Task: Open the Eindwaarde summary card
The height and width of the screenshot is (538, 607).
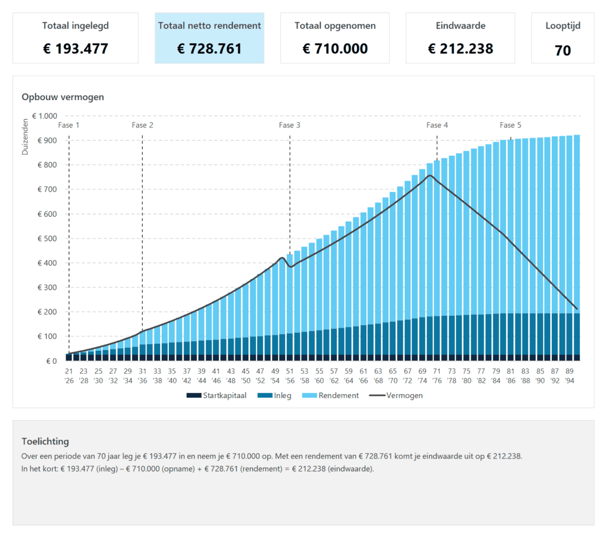Action: tap(460, 38)
